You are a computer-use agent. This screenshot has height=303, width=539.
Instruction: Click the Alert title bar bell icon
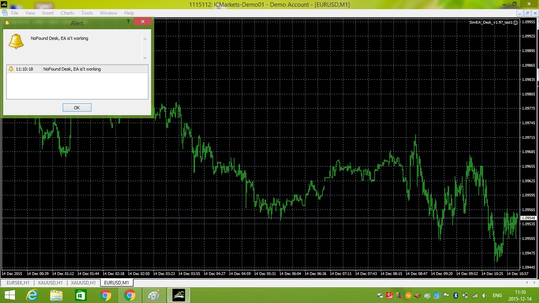(x=7, y=23)
